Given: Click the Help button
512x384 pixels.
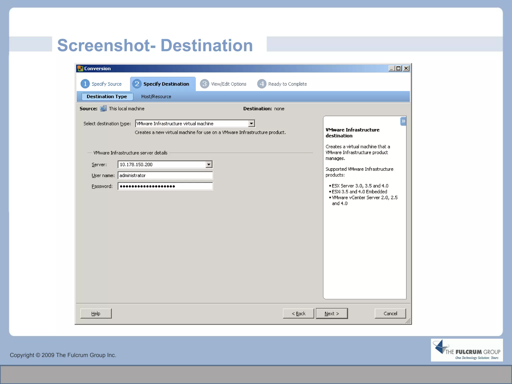Looking at the screenshot, I should click(x=96, y=313).
